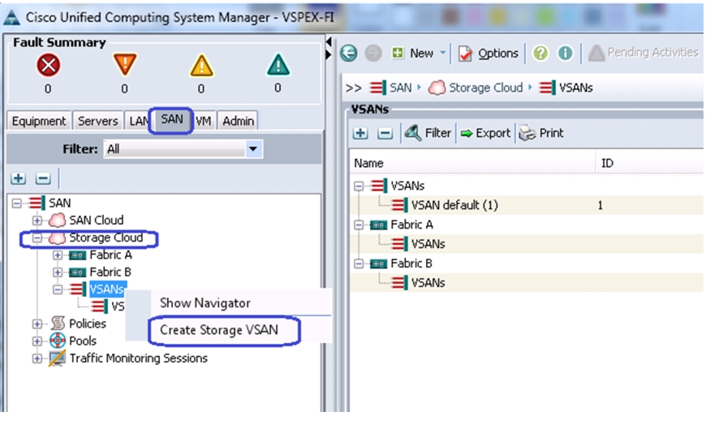
Task: Click the minor faults yellow triangle icon
Action: click(201, 65)
